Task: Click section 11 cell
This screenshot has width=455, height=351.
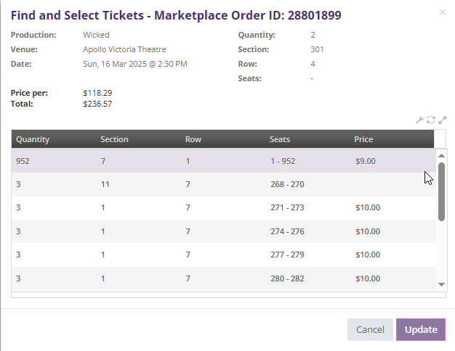Action: (105, 184)
